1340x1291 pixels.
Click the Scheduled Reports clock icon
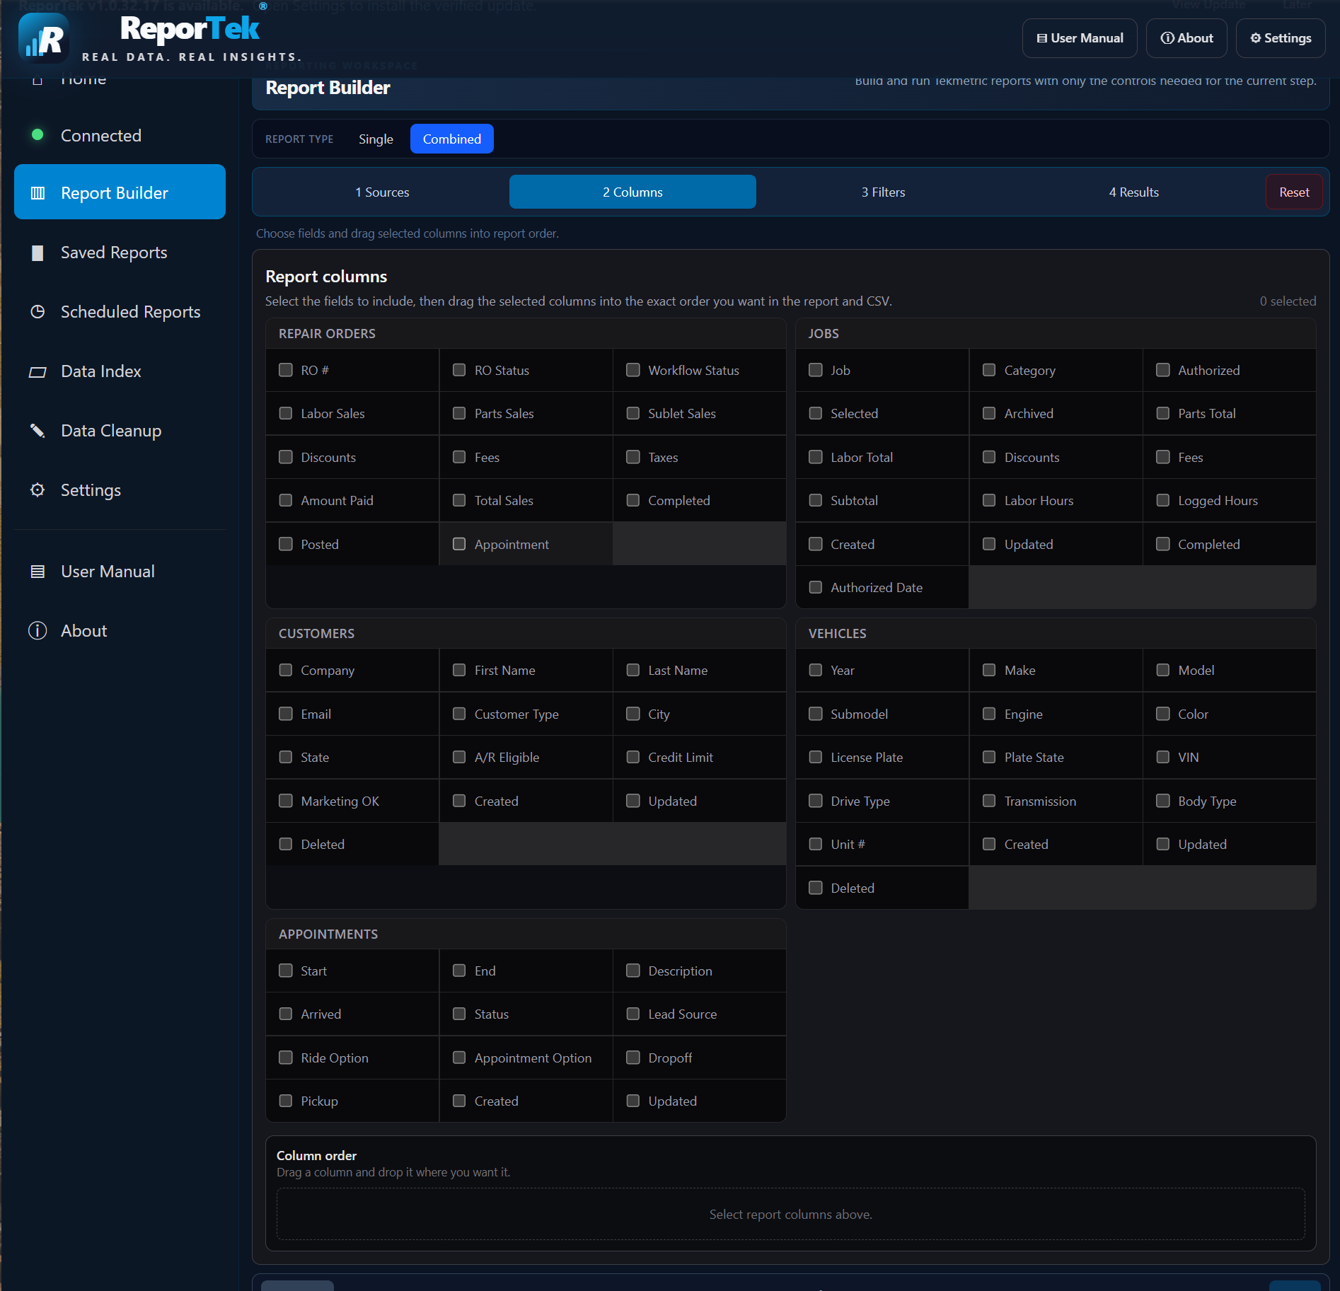(37, 312)
